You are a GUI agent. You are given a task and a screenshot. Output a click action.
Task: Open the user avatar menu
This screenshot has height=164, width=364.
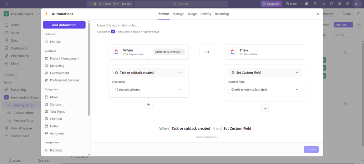click(357, 4)
